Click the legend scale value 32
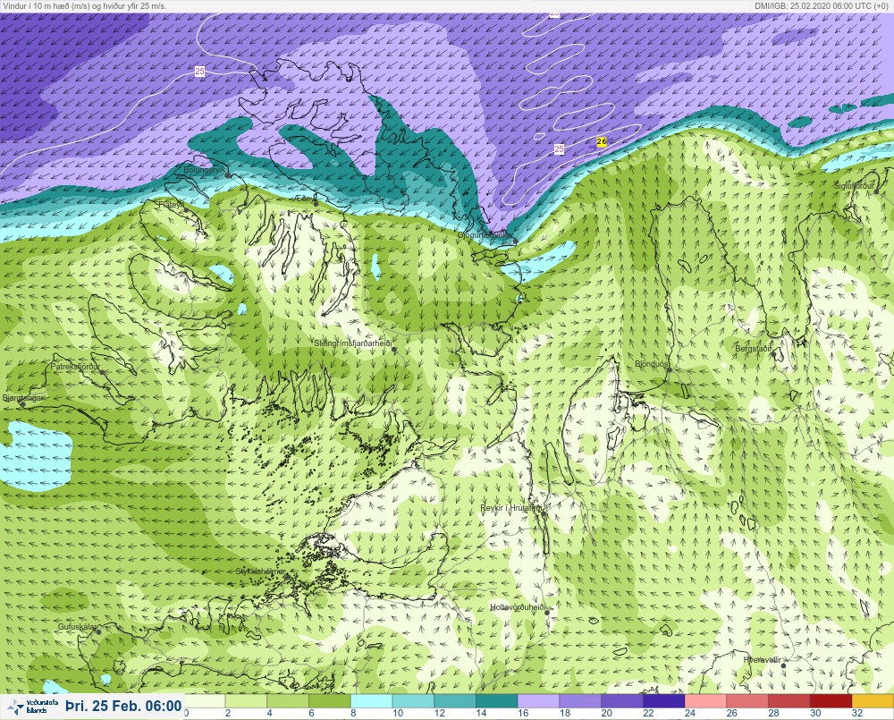The width and height of the screenshot is (894, 720). point(857,713)
